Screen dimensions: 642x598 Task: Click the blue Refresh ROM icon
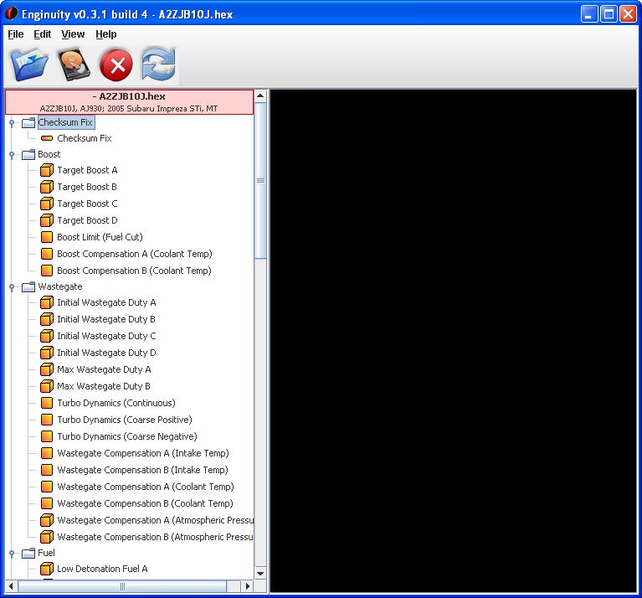[x=159, y=64]
